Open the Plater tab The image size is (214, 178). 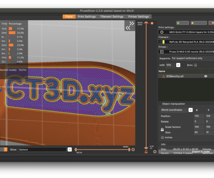pos(69,17)
